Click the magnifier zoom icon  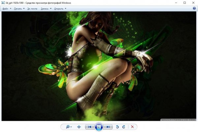68,127
